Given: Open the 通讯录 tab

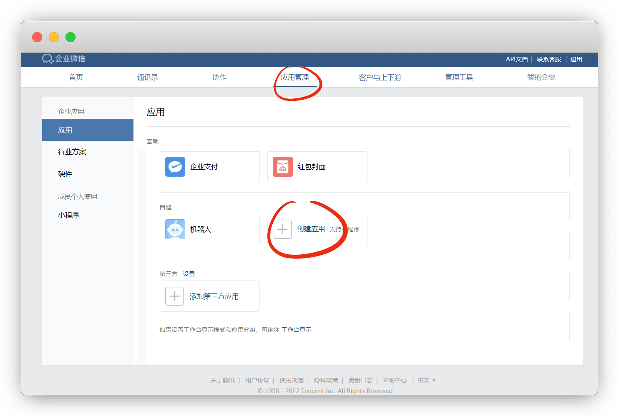Looking at the screenshot, I should point(148,77).
